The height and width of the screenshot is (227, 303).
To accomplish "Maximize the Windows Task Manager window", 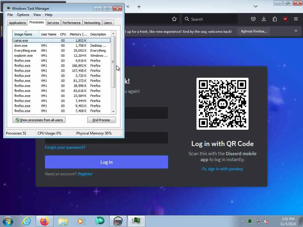I will [107, 9].
